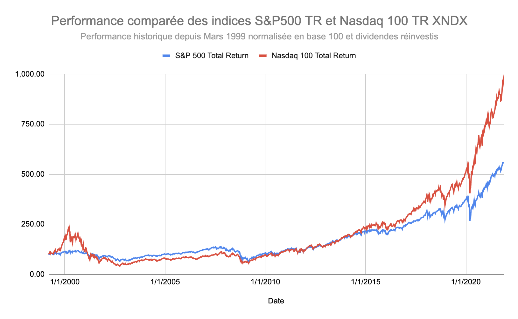Image resolution: width=518 pixels, height=319 pixels.
Task: Click the '1/1/2005' x-axis label
Action: point(165,282)
